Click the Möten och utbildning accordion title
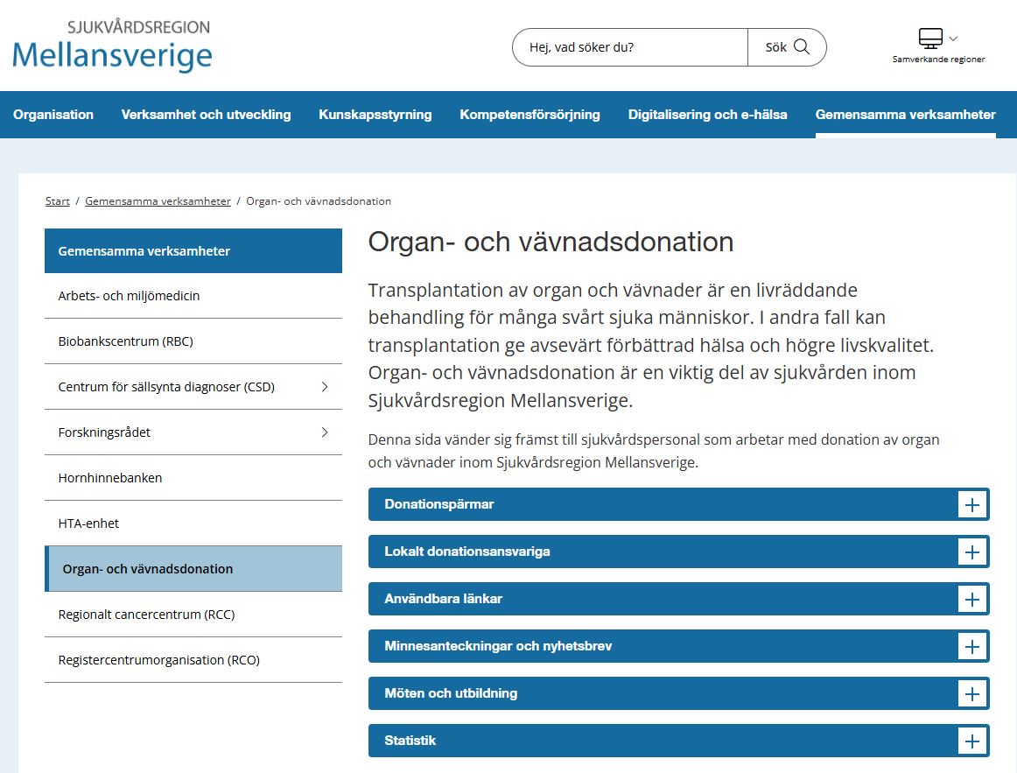Screen dimensions: 1017x773 (x=451, y=694)
